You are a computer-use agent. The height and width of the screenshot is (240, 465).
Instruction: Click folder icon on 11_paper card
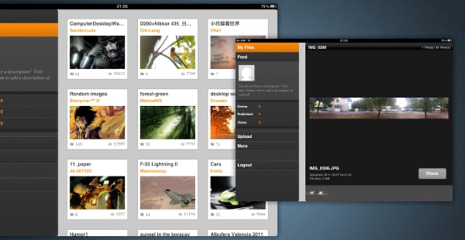coord(72,214)
